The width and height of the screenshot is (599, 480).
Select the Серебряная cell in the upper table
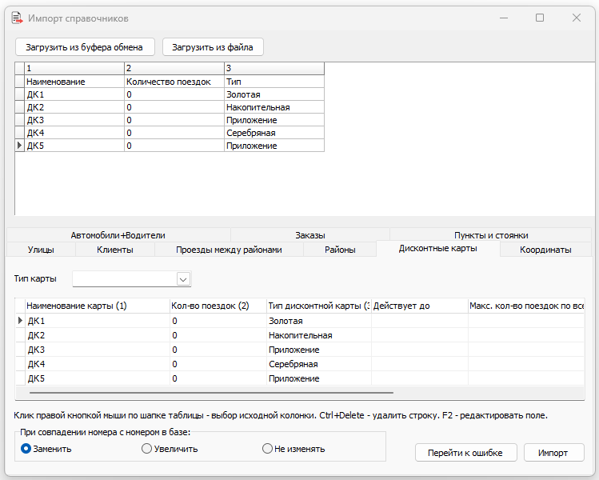[274, 133]
